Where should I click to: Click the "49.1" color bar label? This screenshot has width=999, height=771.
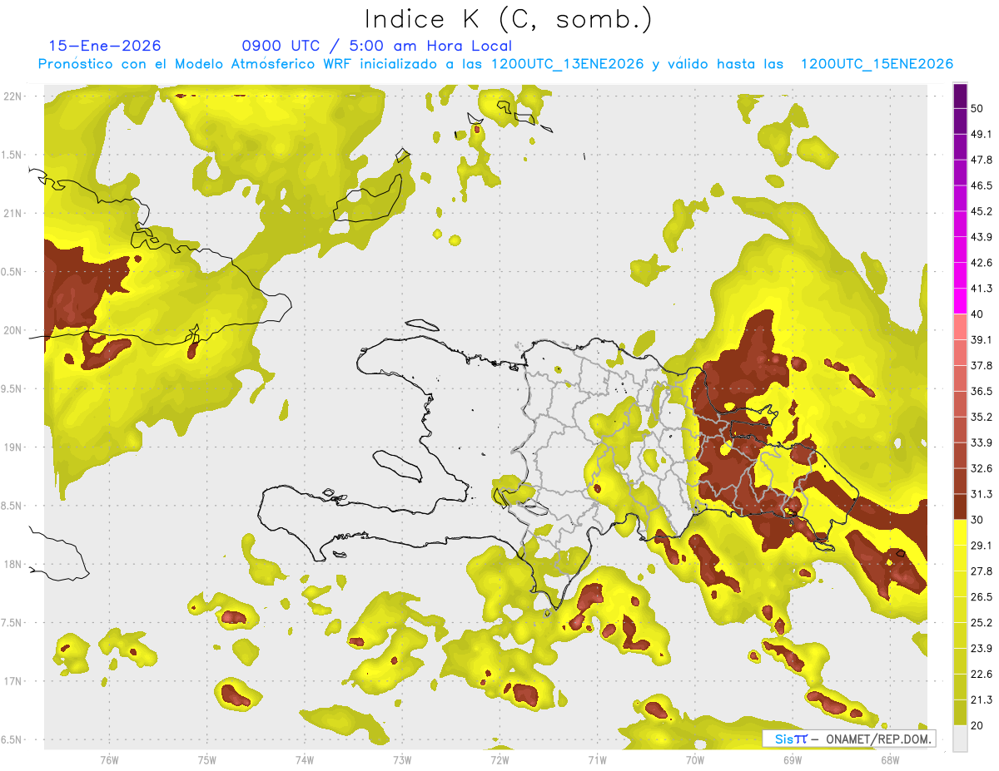pyautogui.click(x=982, y=135)
